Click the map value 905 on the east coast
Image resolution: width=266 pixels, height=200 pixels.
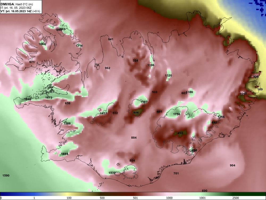coord(256,77)
